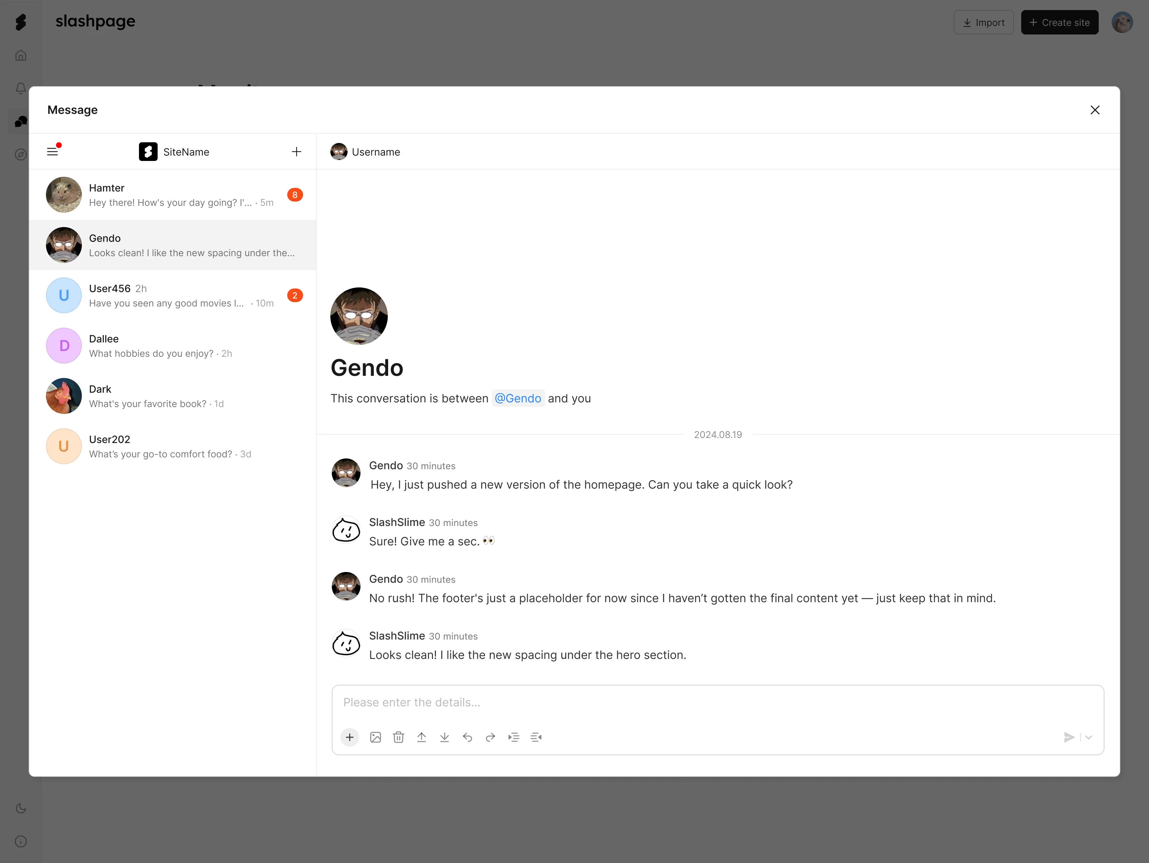Image resolution: width=1149 pixels, height=863 pixels.
Task: Click Username label in chat header
Action: pyautogui.click(x=376, y=152)
